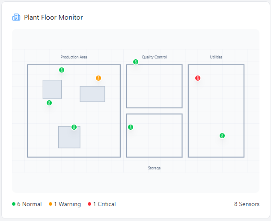Select the red critical sensor in Utilities
Image resolution: width=271 pixels, height=221 pixels.
point(198,78)
